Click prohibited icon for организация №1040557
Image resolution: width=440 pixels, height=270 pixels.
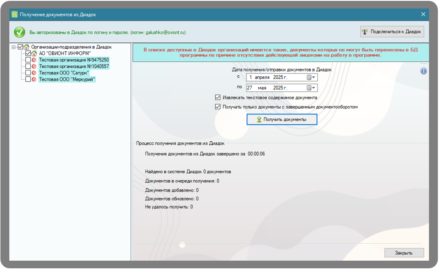click(x=34, y=66)
